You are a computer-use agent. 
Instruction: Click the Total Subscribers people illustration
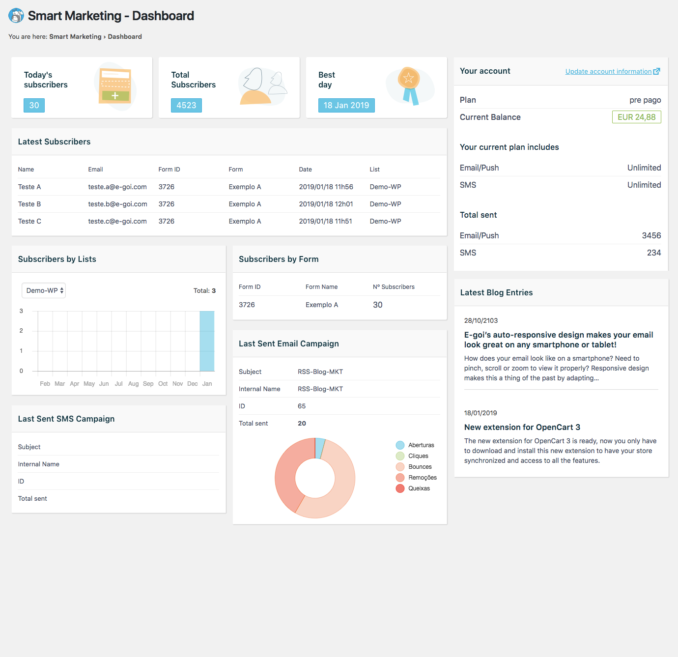(x=263, y=86)
